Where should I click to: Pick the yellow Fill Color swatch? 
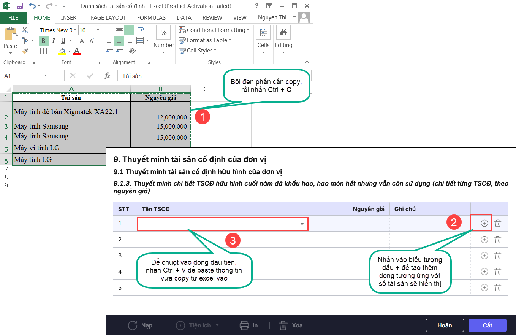[62, 51]
